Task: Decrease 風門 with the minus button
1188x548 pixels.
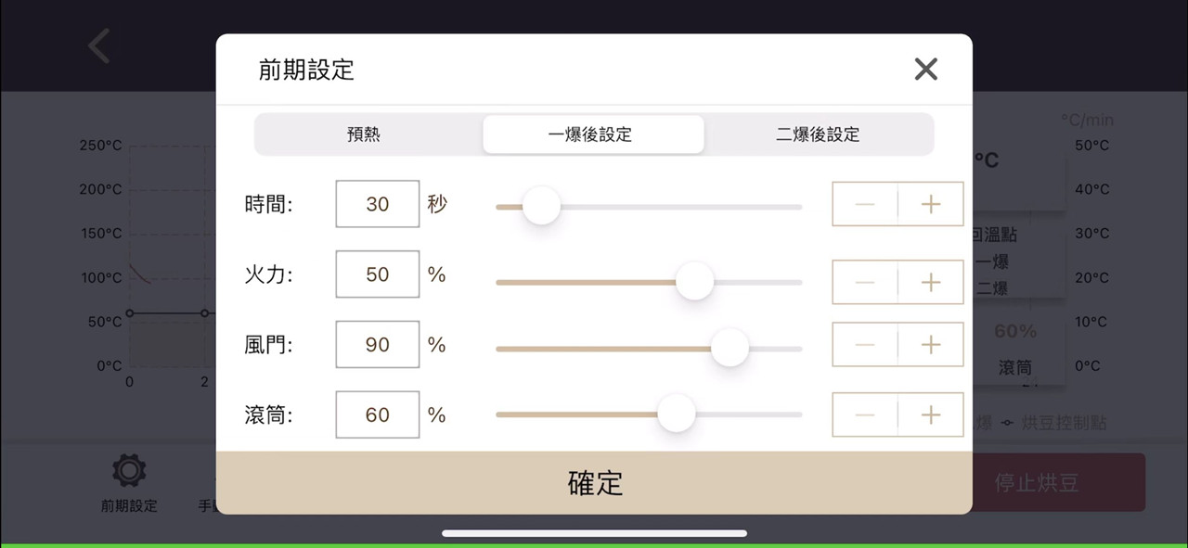Action: pyautogui.click(x=865, y=345)
